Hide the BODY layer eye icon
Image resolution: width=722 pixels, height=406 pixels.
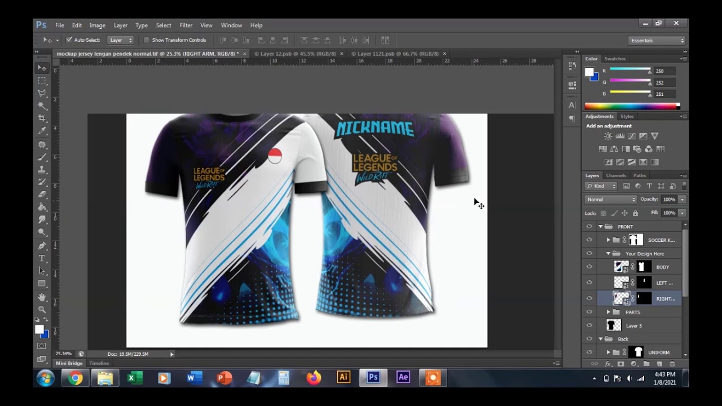click(589, 267)
